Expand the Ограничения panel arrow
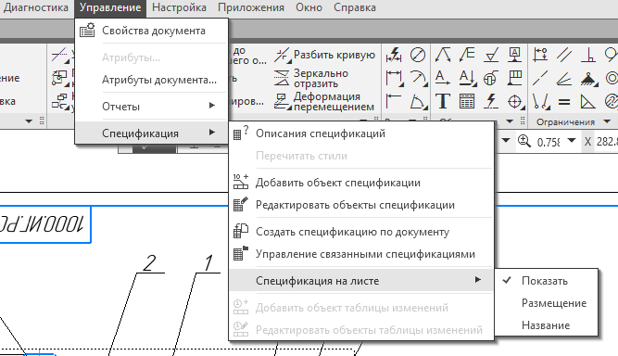 [607, 121]
